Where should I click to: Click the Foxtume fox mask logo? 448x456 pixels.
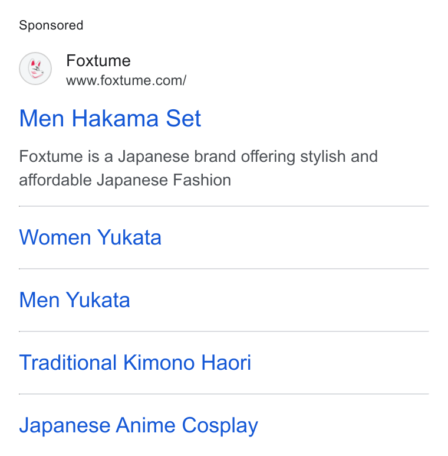[x=35, y=69]
